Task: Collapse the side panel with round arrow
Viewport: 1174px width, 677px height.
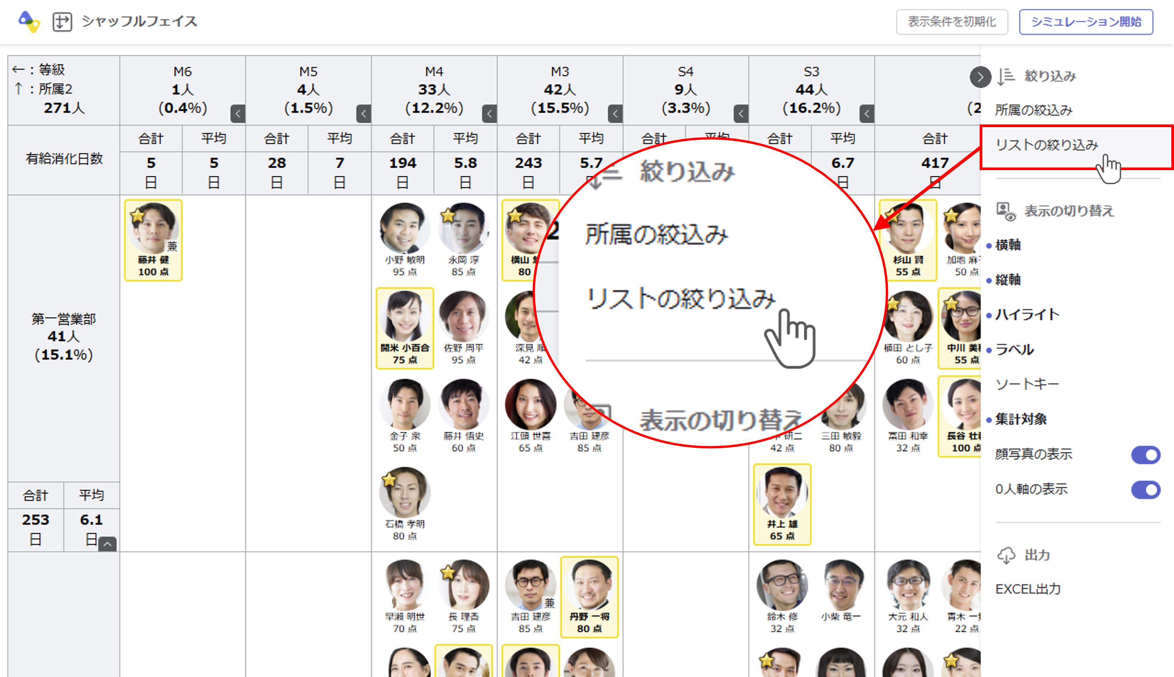Action: click(980, 77)
